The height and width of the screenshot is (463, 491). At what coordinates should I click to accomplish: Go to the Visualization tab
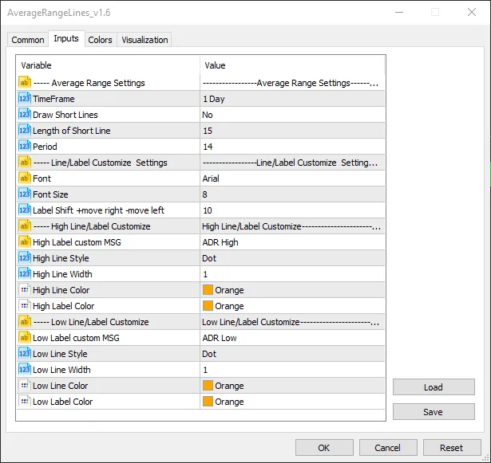pos(145,40)
